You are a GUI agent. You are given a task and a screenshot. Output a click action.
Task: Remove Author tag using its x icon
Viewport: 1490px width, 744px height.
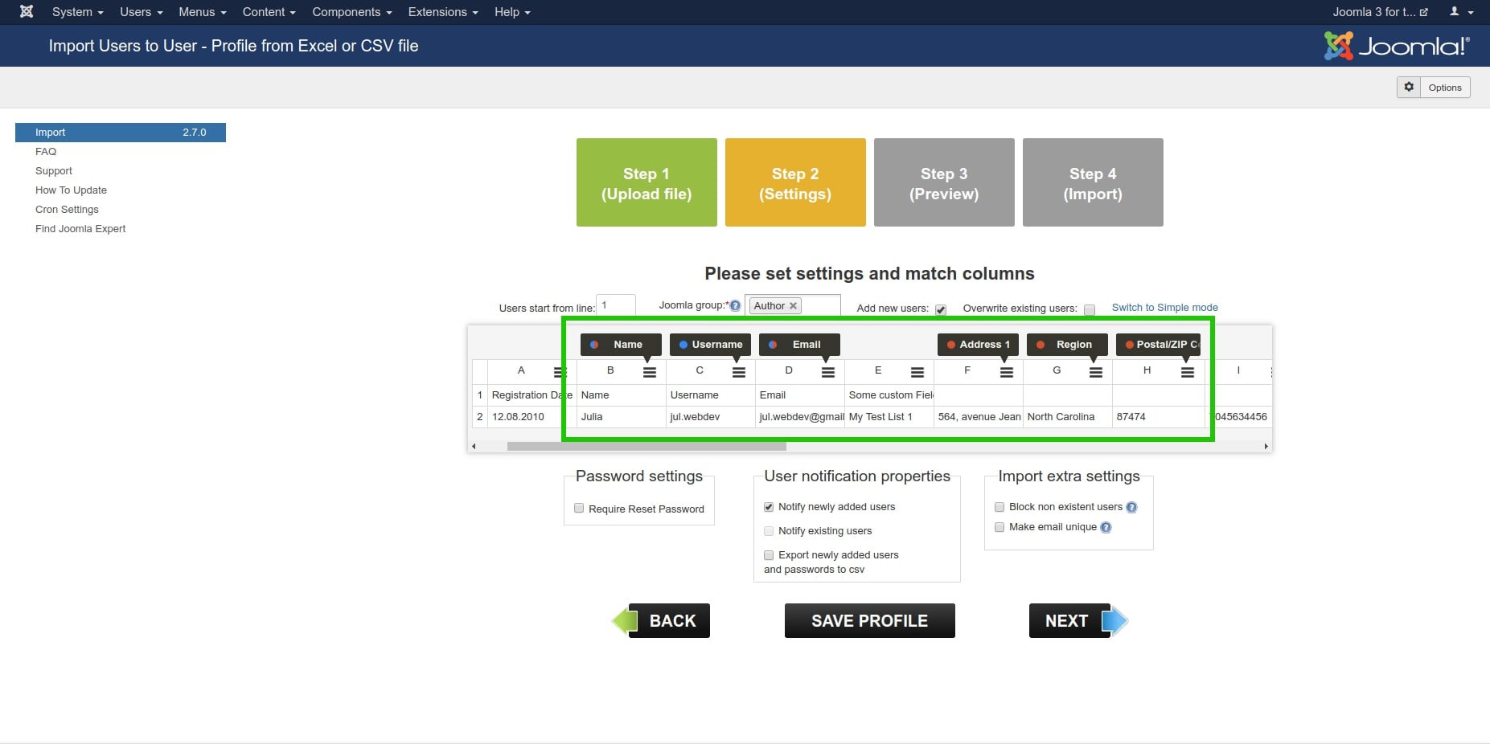coord(793,306)
